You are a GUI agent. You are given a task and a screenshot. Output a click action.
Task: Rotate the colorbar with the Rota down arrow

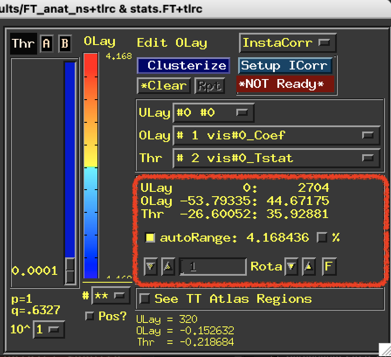pyautogui.click(x=291, y=266)
